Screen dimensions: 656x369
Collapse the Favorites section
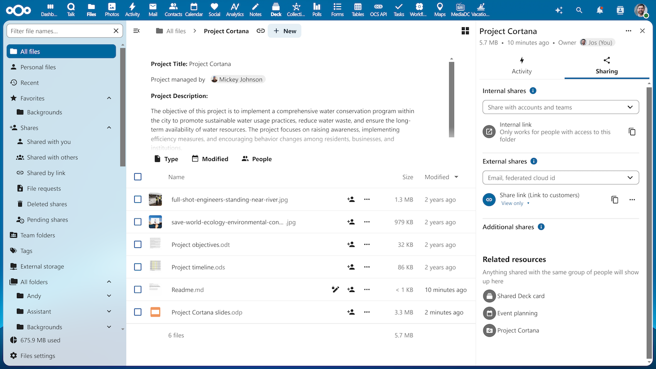click(109, 98)
